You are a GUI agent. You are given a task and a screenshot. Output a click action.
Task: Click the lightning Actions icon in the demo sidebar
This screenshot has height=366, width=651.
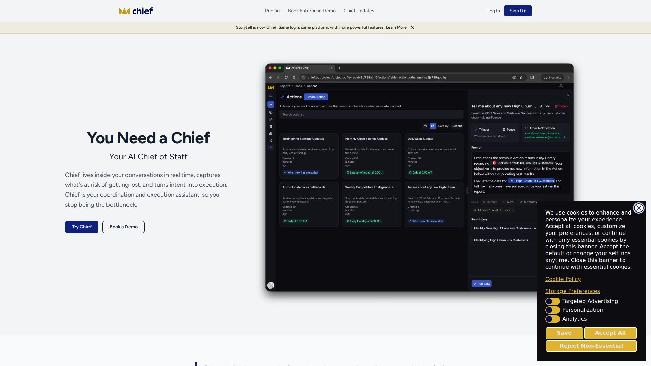[271, 147]
